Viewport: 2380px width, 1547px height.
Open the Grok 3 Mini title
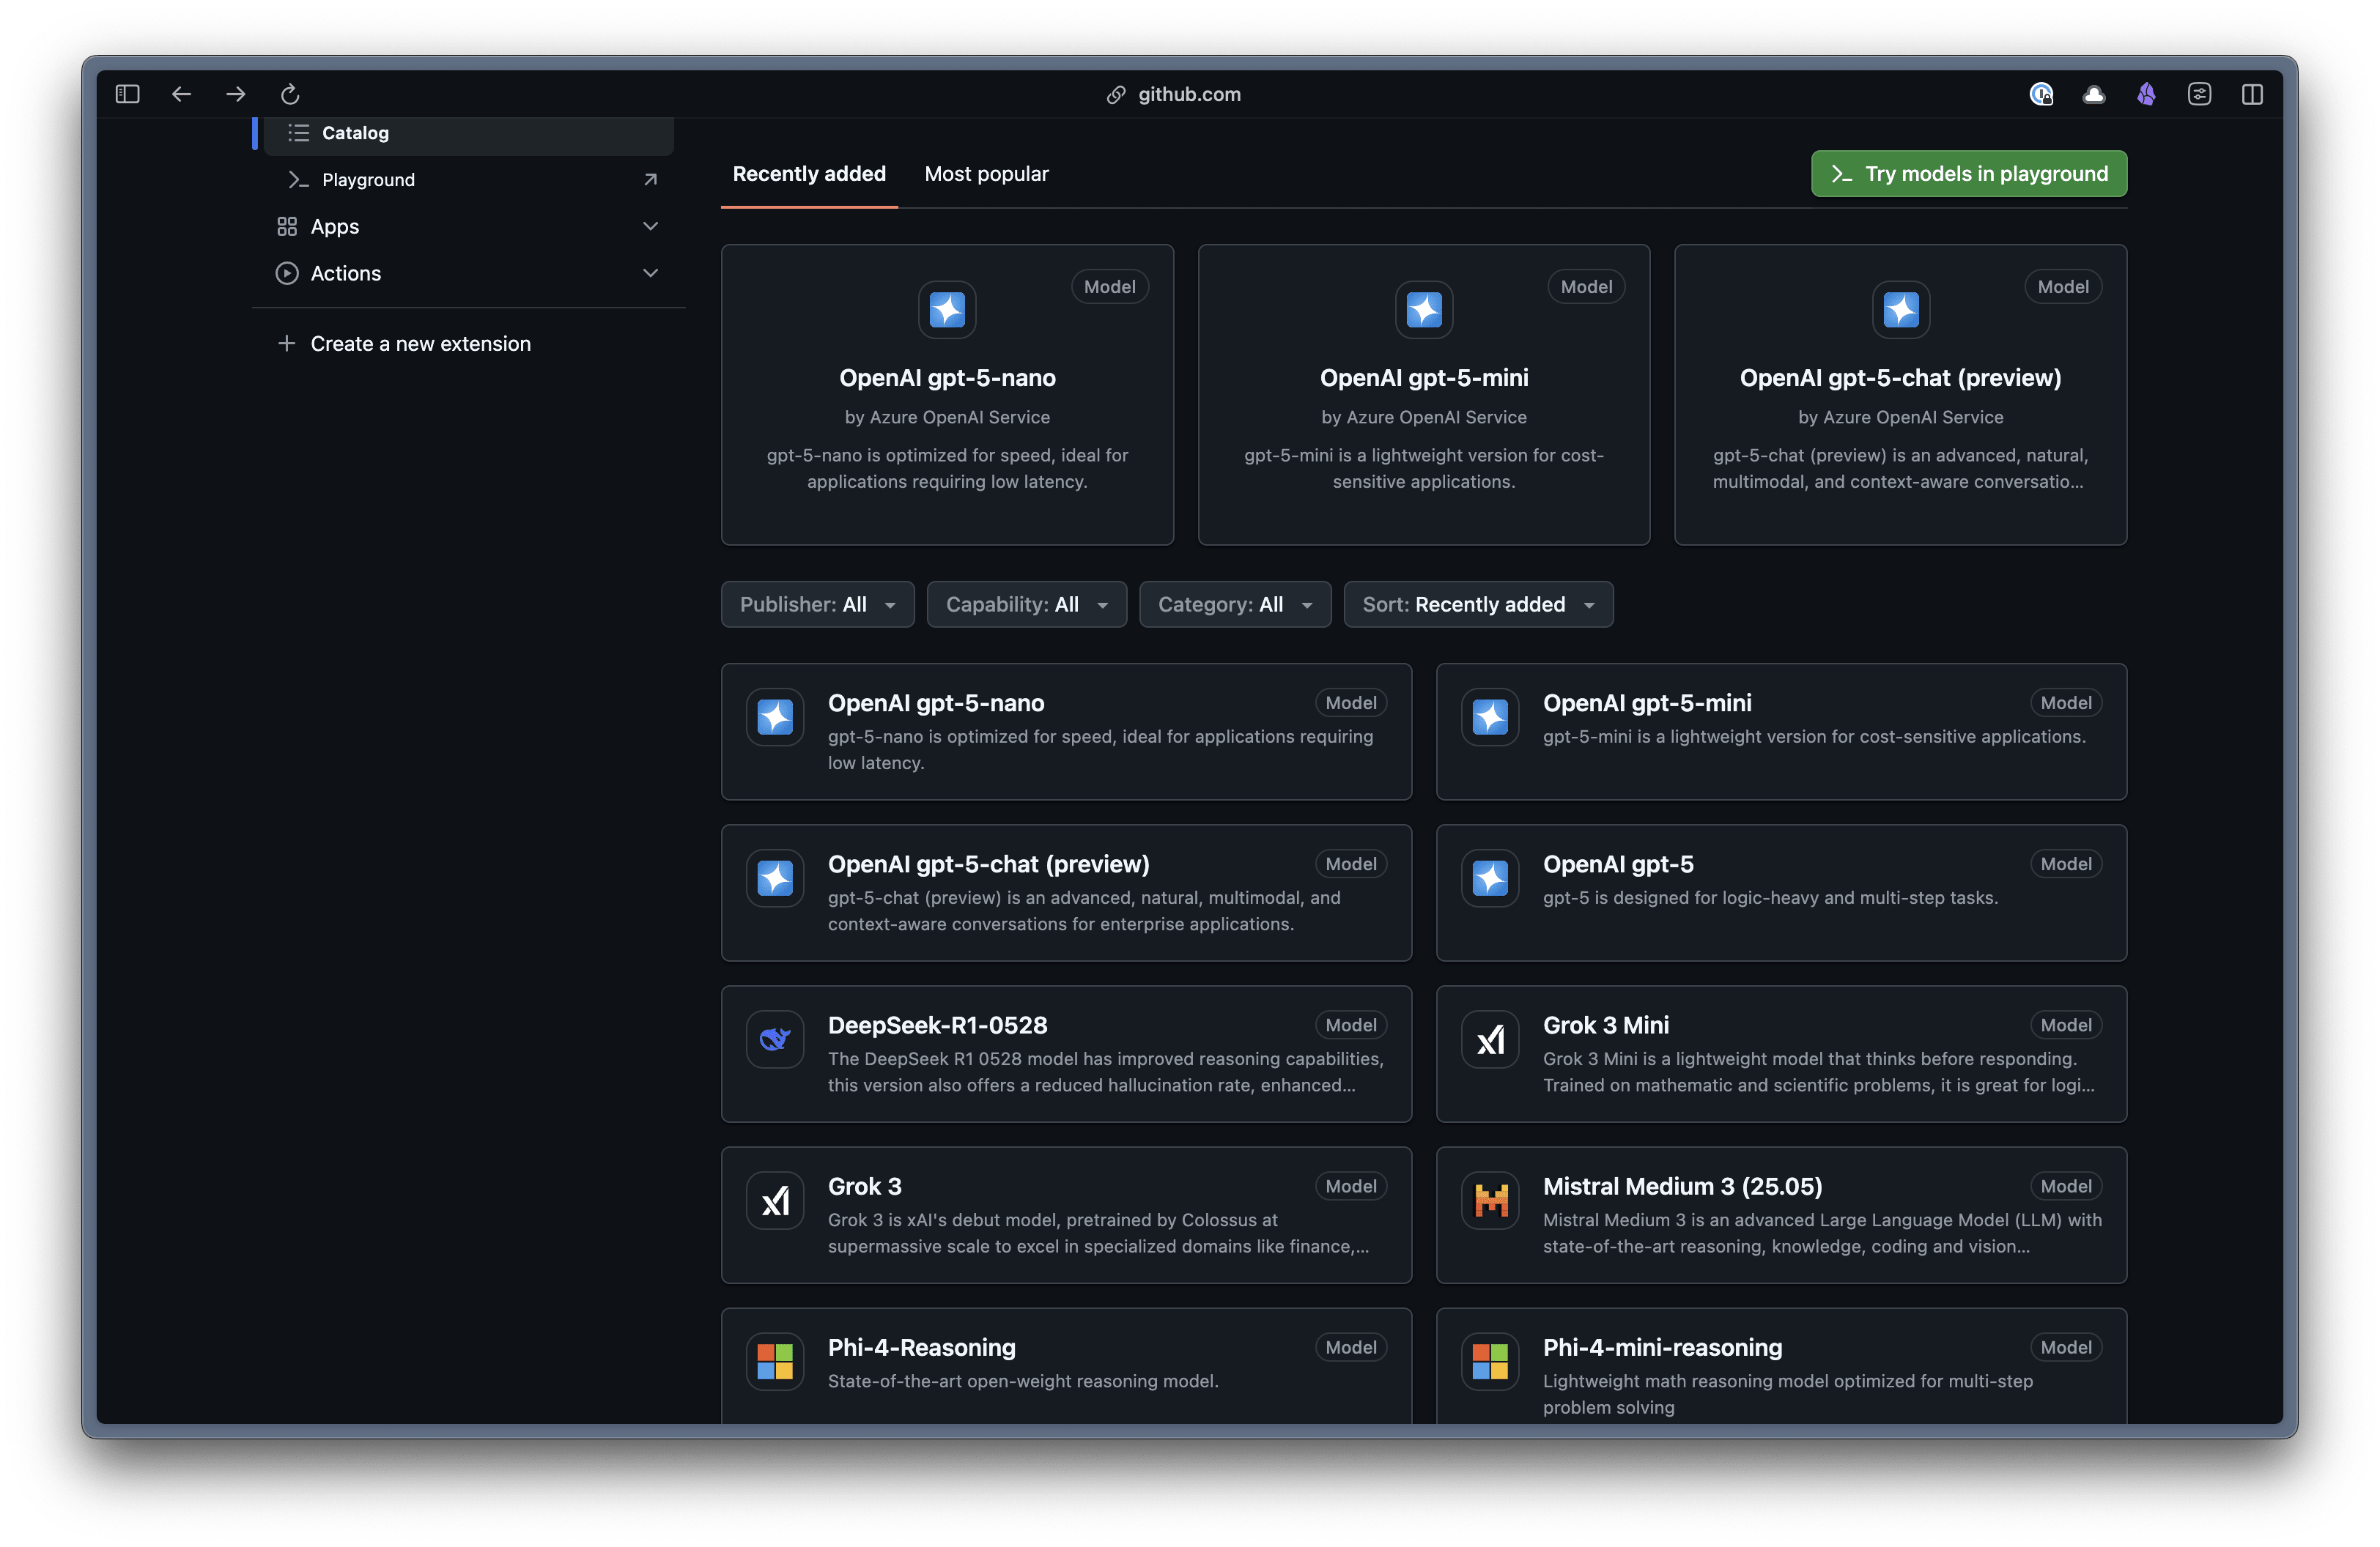coord(1605,1024)
